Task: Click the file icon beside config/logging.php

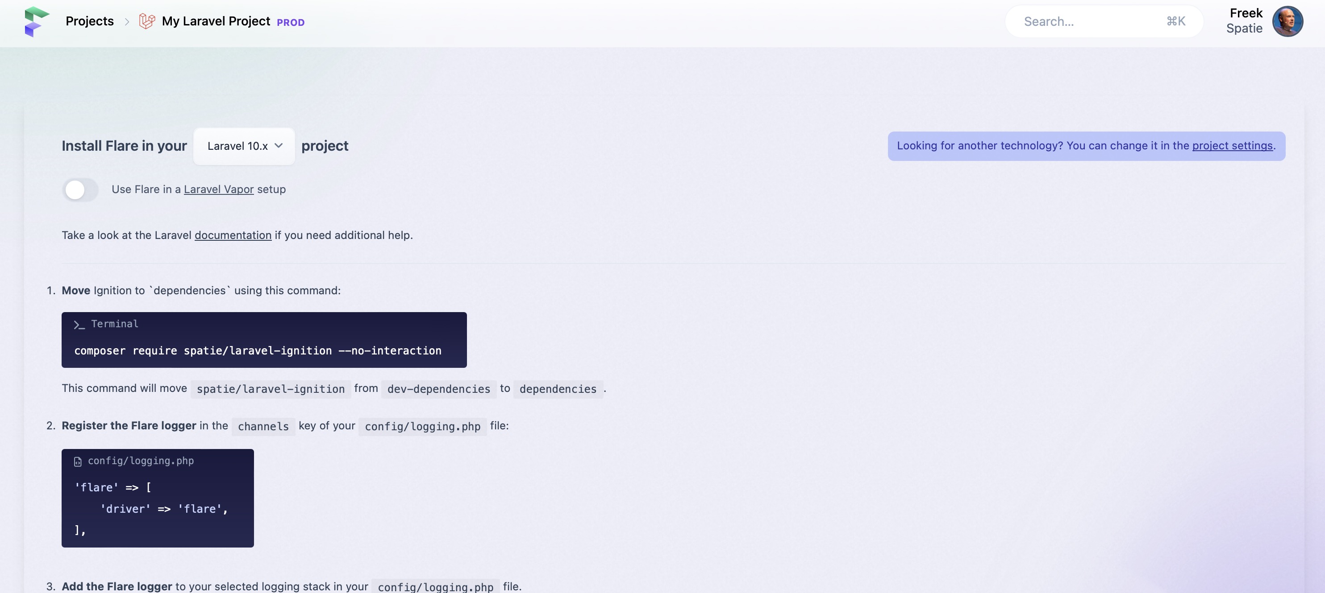Action: coord(78,461)
